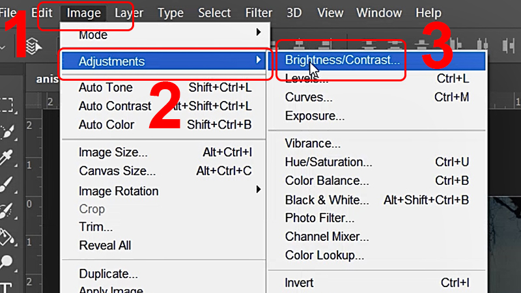
Task: Expand the Image Rotation submenu arrow
Action: [259, 189]
